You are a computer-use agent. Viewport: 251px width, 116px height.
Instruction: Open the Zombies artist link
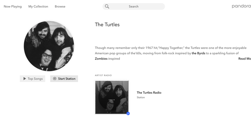pyautogui.click(x=101, y=59)
